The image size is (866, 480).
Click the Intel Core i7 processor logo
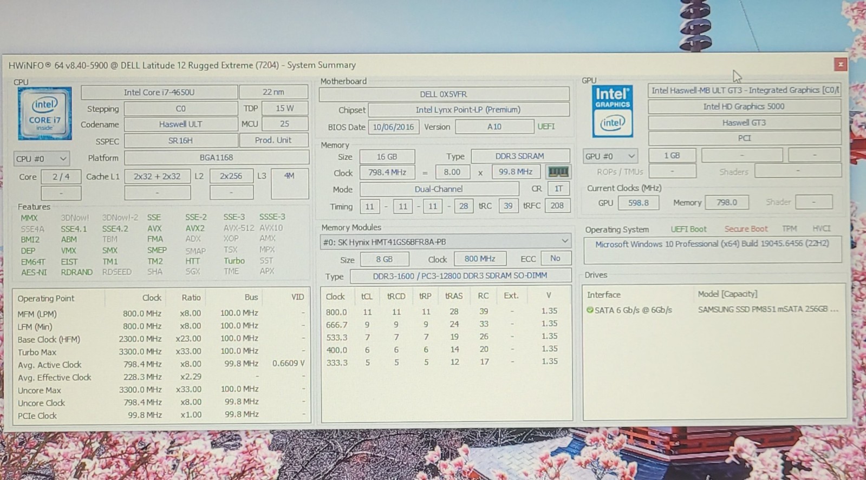[44, 114]
